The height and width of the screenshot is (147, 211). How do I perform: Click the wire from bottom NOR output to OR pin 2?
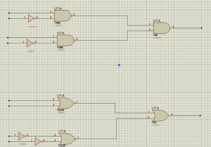pyautogui.click(x=116, y=129)
